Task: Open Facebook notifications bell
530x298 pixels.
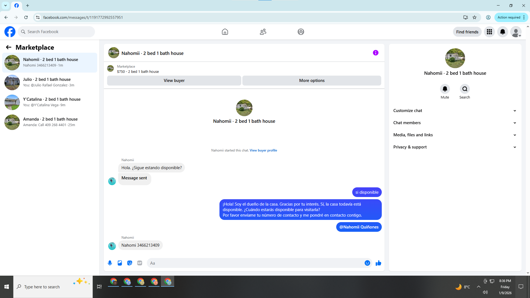Action: click(502, 32)
